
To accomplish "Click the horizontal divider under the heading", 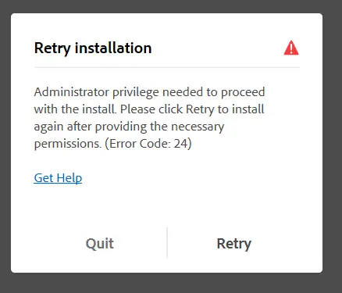I will [x=167, y=67].
